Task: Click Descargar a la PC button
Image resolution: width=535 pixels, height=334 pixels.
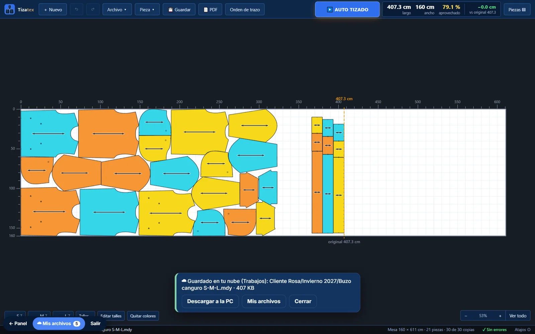Action: 210,301
